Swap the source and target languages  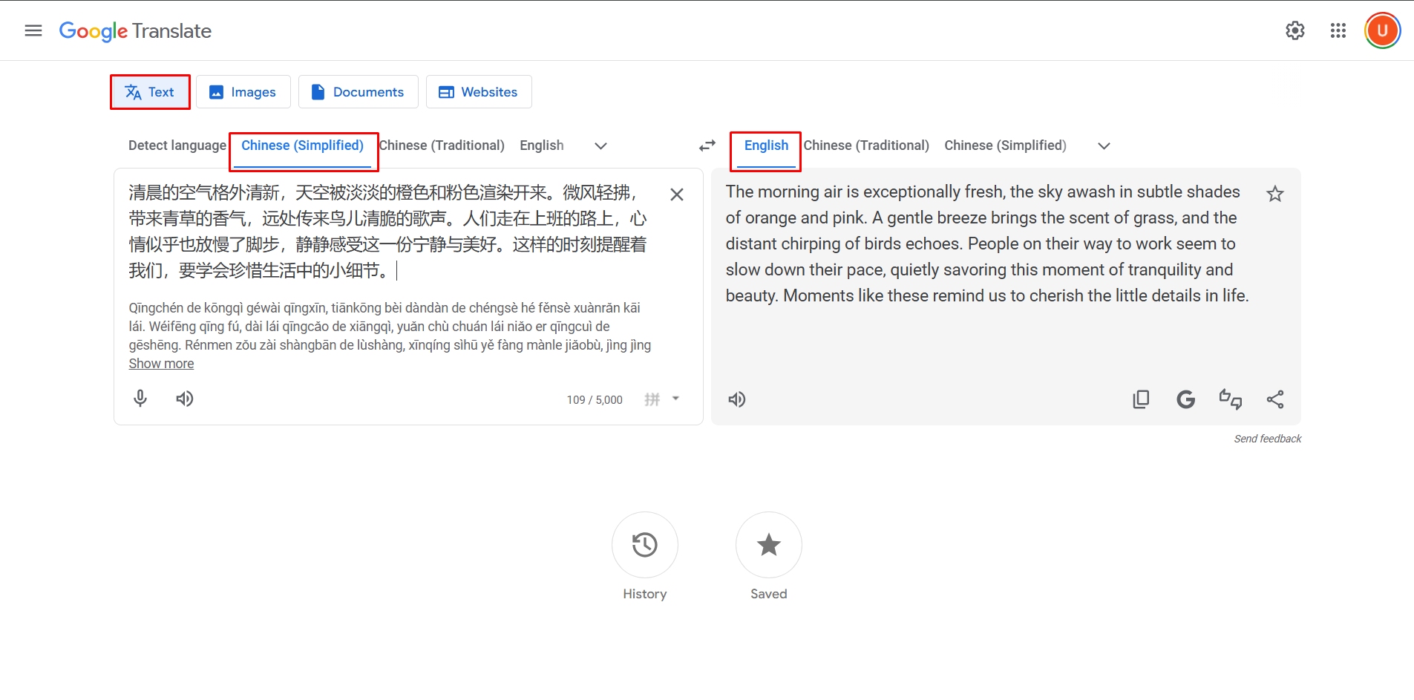[706, 145]
